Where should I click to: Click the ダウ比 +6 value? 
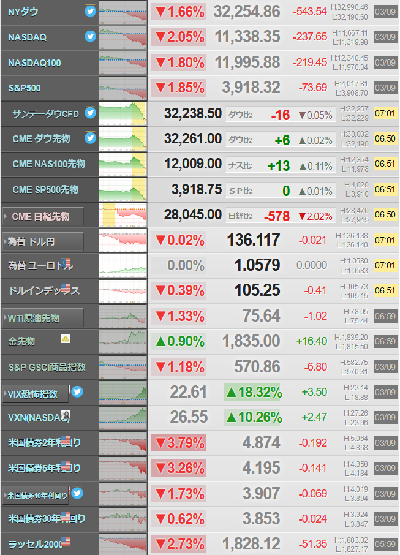[x=282, y=140]
